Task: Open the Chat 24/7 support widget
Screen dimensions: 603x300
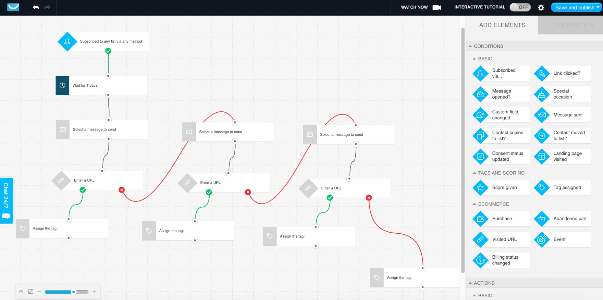Action: [6, 201]
